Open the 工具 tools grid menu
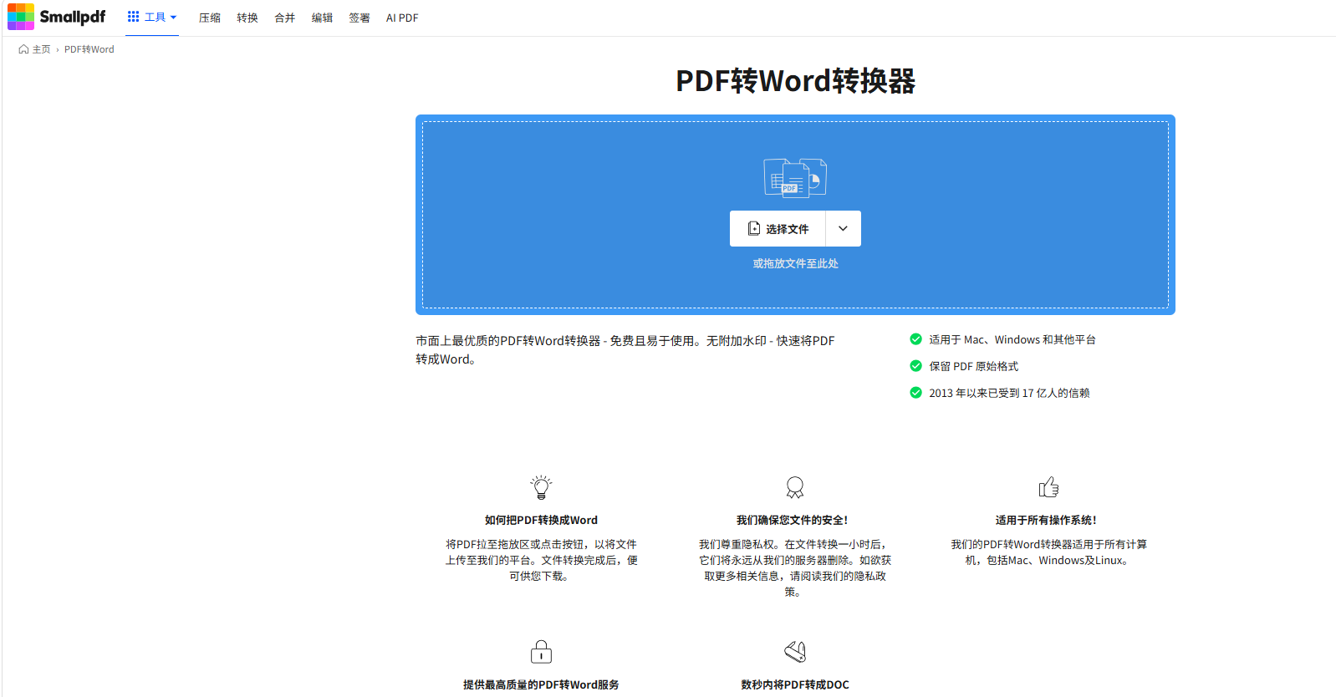The height and width of the screenshot is (697, 1336). 152,17
